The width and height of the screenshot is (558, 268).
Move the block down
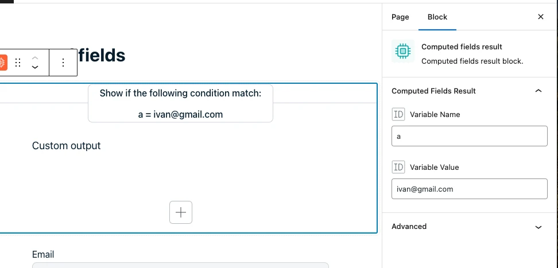tap(35, 67)
